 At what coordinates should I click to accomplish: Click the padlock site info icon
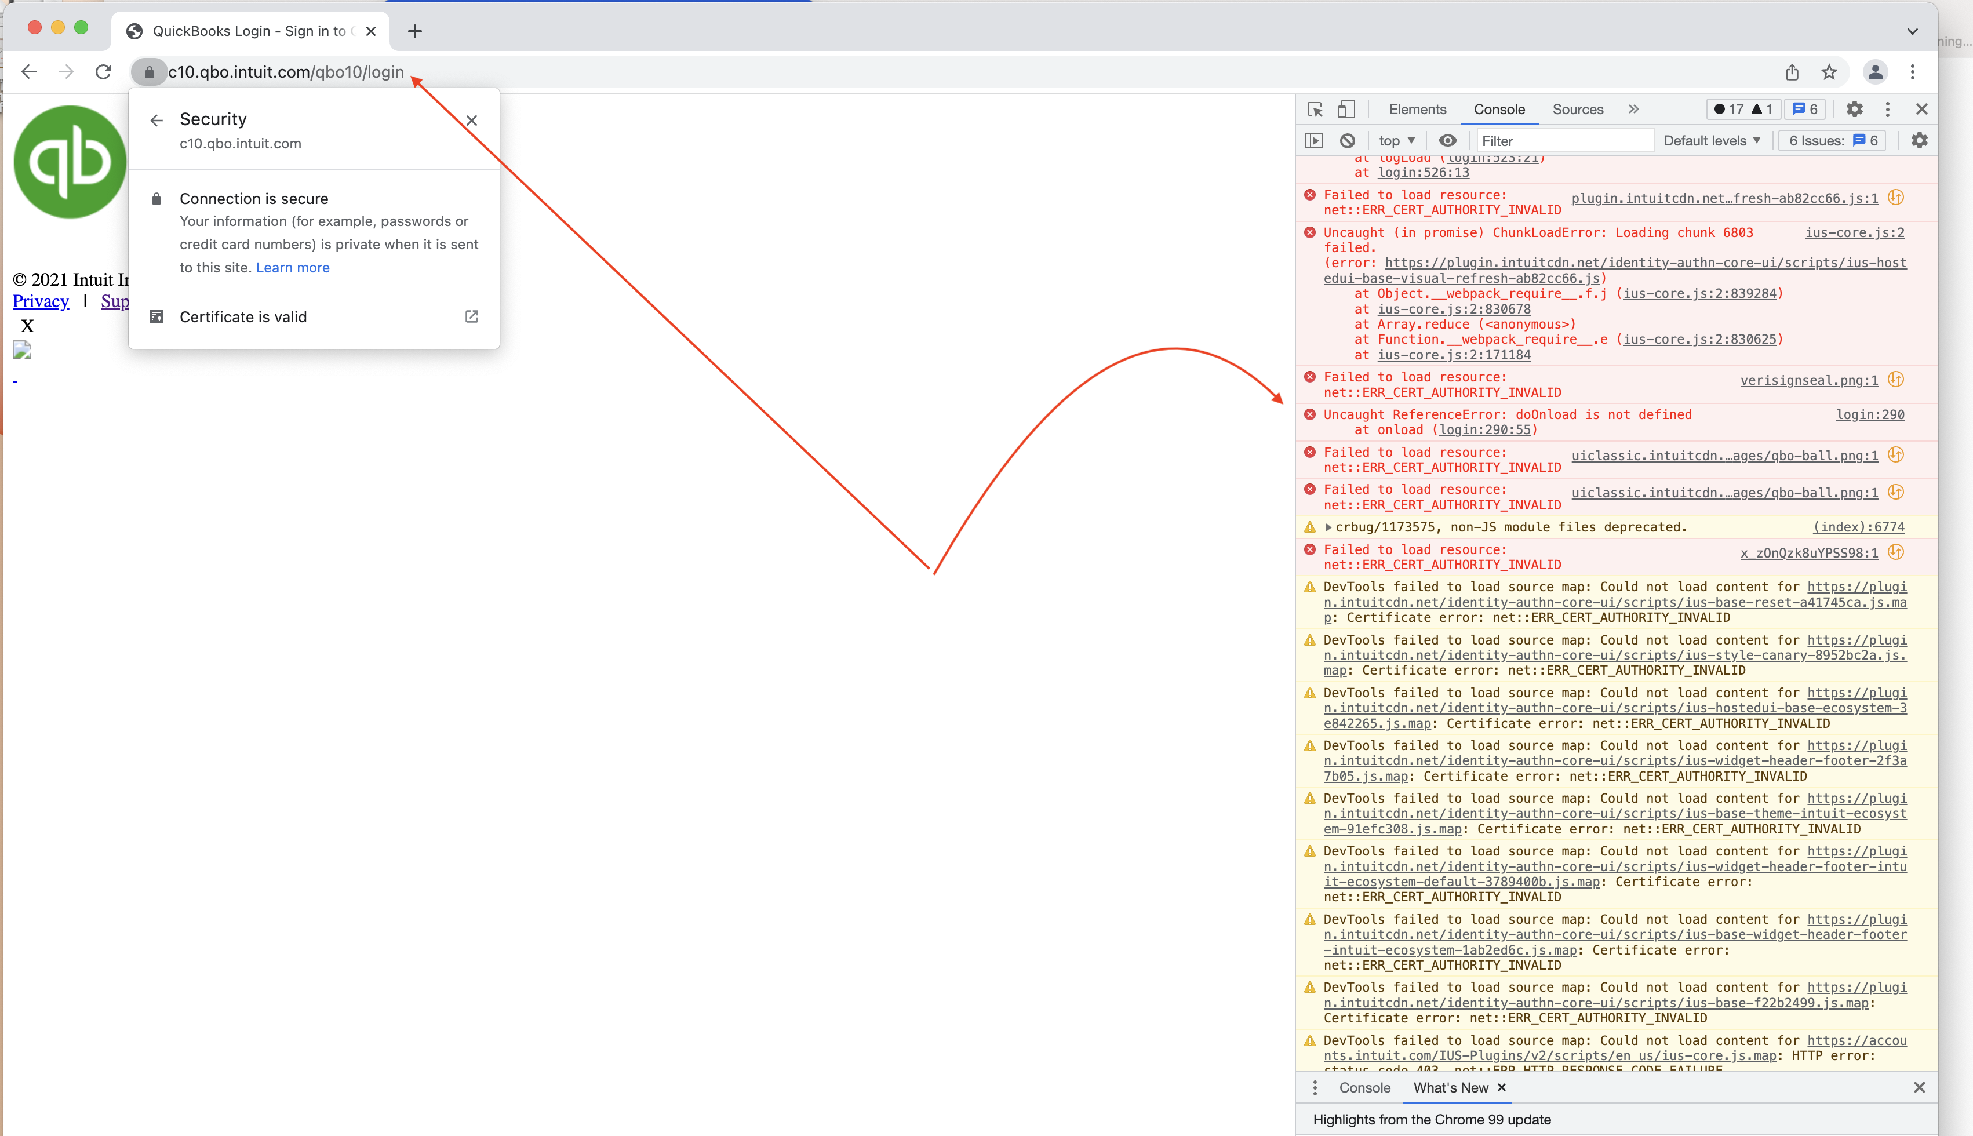pyautogui.click(x=149, y=72)
